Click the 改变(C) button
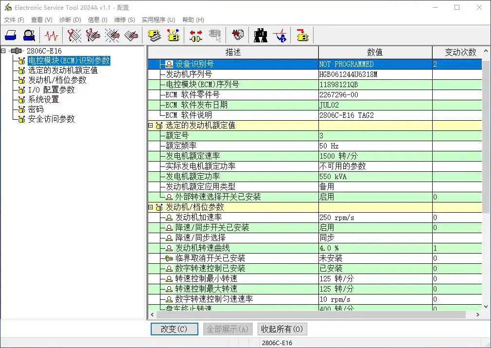491x348 pixels. (174, 329)
